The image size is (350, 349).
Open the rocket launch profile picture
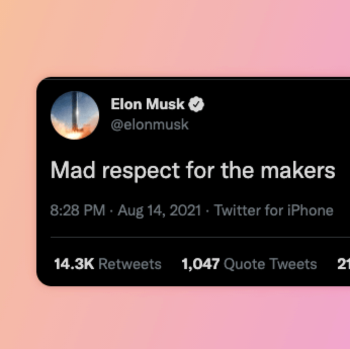(x=75, y=115)
